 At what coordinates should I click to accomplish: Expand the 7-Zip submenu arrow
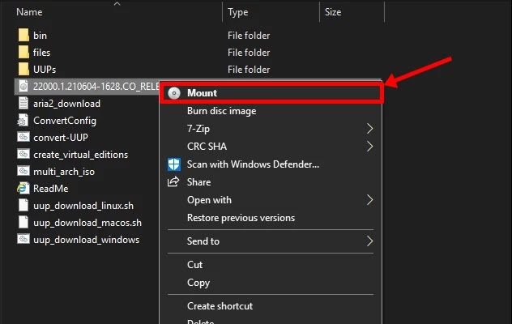(x=369, y=129)
